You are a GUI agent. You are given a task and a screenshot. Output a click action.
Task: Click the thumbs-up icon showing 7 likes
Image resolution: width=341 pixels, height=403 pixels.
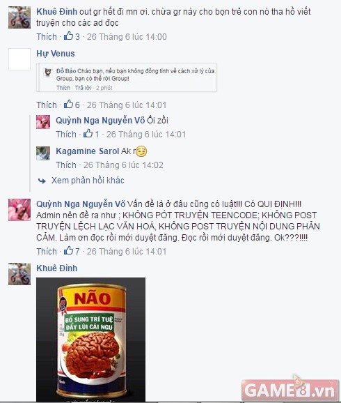68,250
